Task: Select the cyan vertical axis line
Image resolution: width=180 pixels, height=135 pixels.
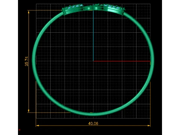Action: click(93, 36)
